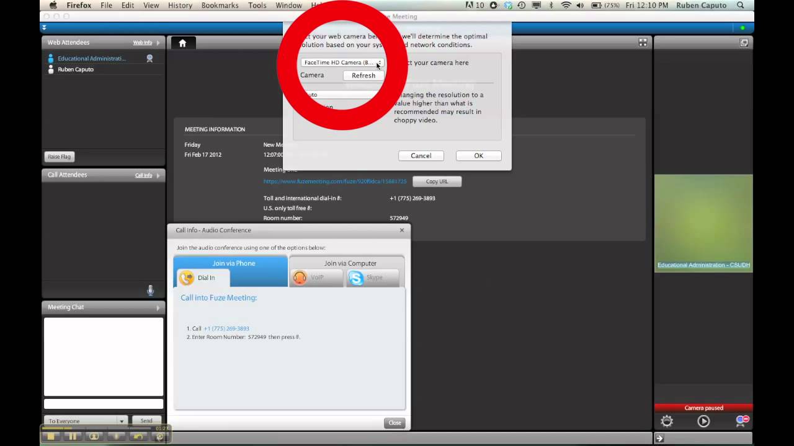Viewport: 794px width, 446px height.
Task: Click the arrow icon below the camera panel
Action: point(659,438)
